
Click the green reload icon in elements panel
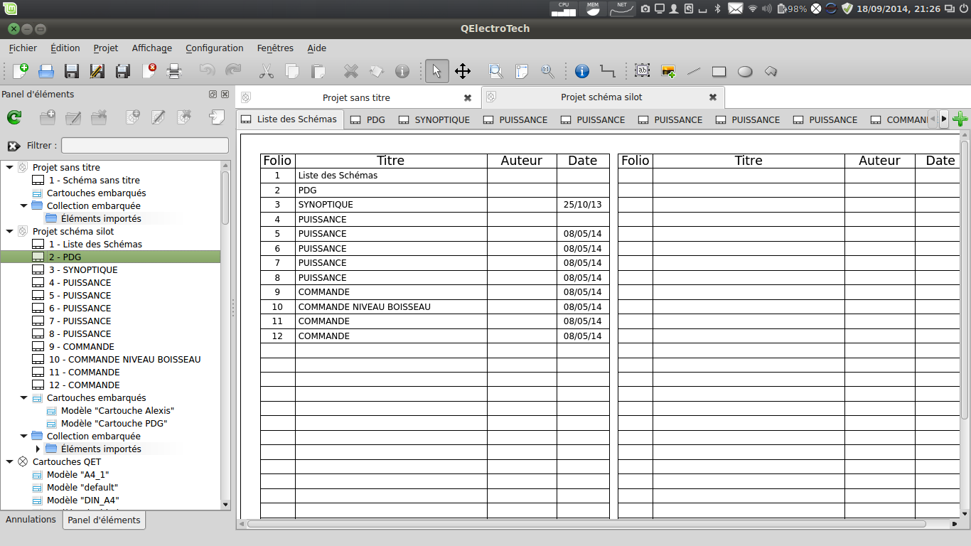click(x=14, y=117)
